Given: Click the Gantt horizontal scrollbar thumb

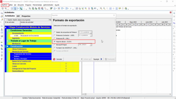Looking at the screenshot, I should [86, 94].
